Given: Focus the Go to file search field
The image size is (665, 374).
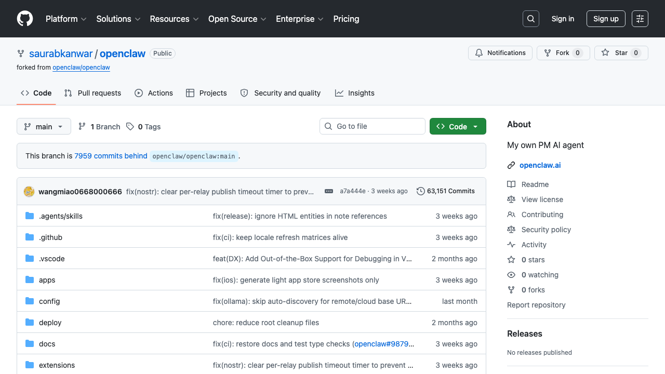Looking at the screenshot, I should point(373,126).
